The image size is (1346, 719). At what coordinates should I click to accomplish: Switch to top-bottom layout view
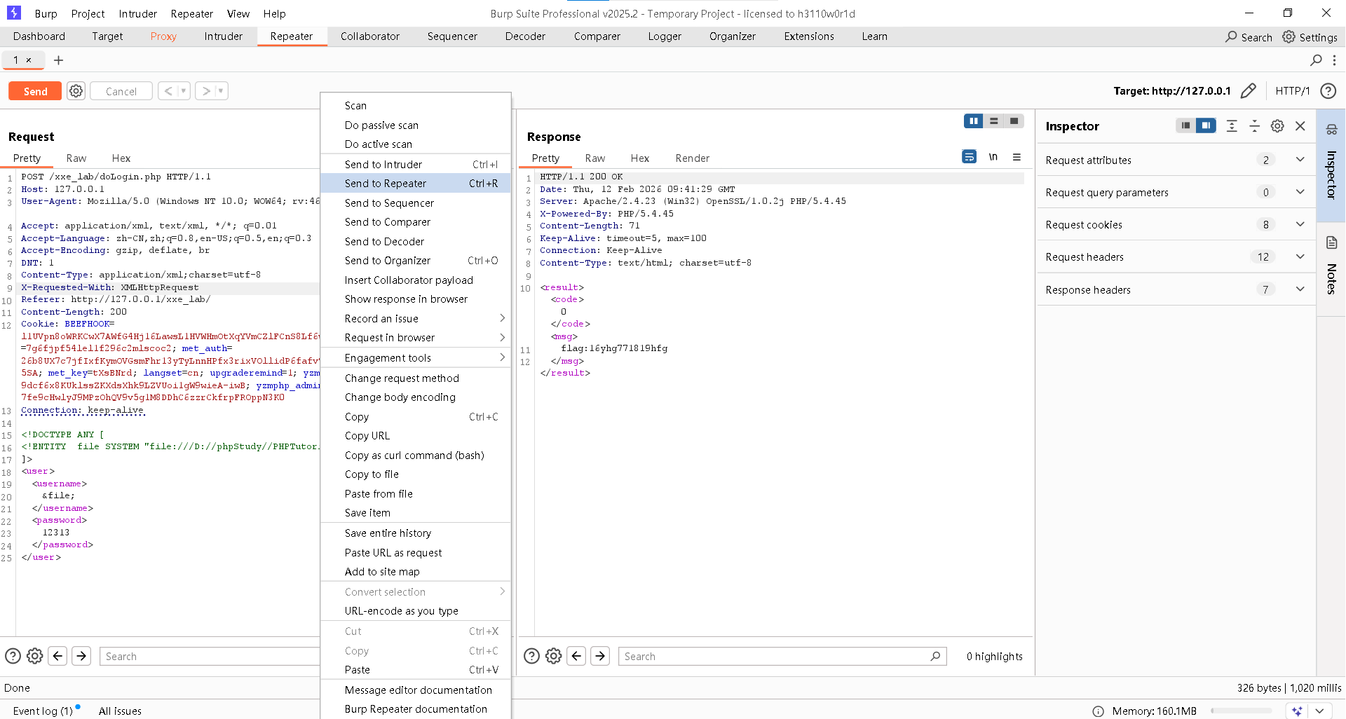993,121
